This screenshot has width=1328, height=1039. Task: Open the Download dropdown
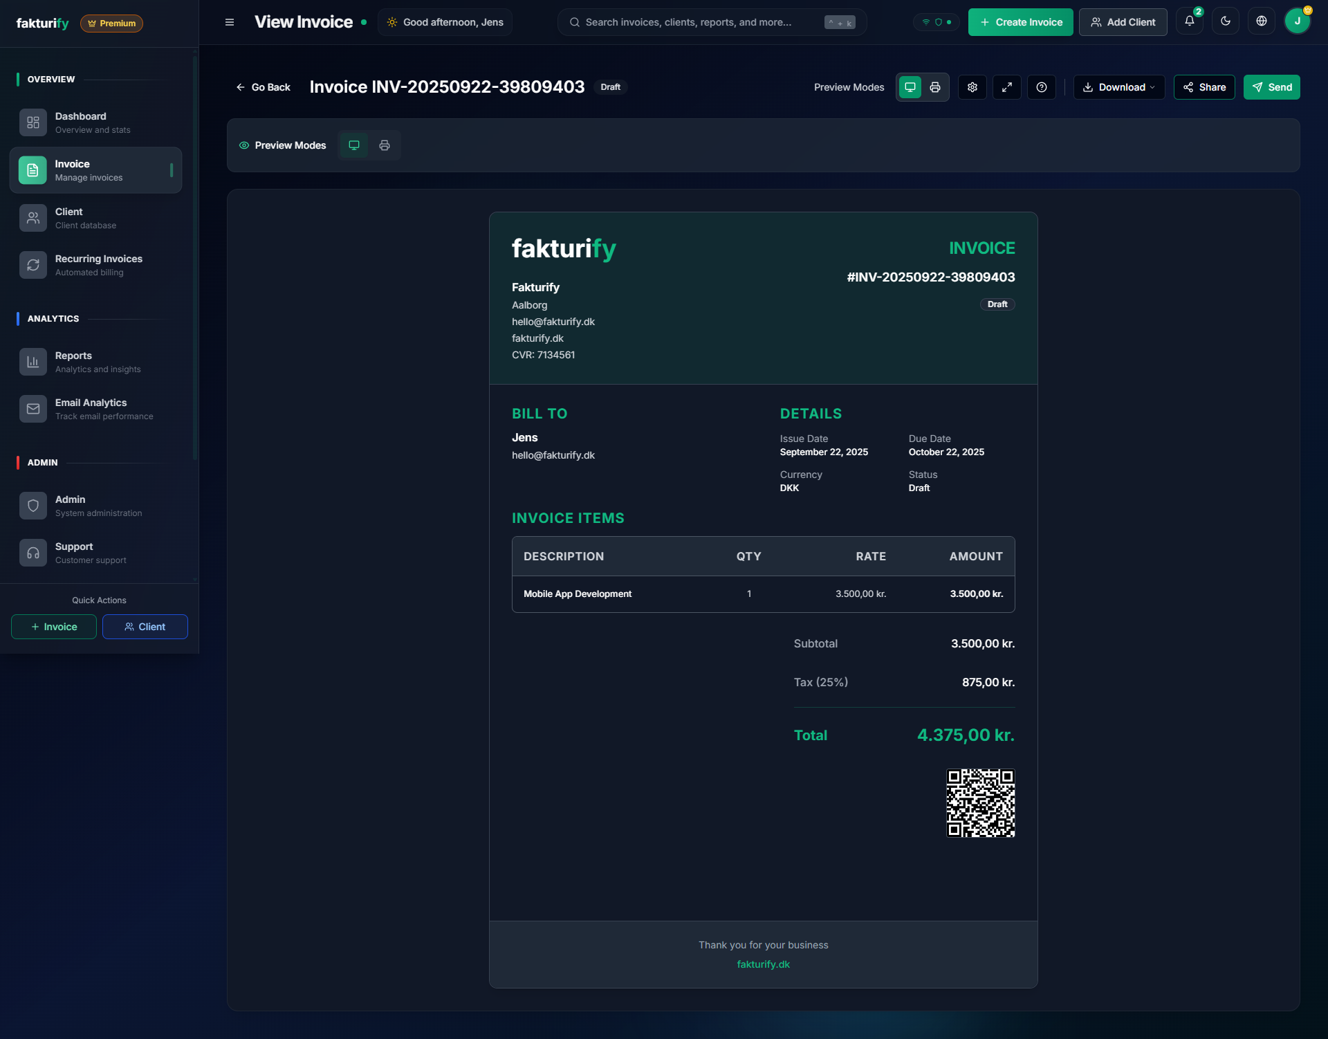point(1118,87)
